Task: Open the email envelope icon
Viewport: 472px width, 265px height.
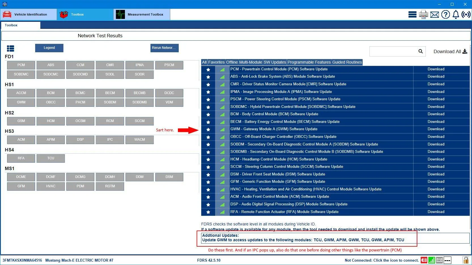Action: click(x=434, y=14)
